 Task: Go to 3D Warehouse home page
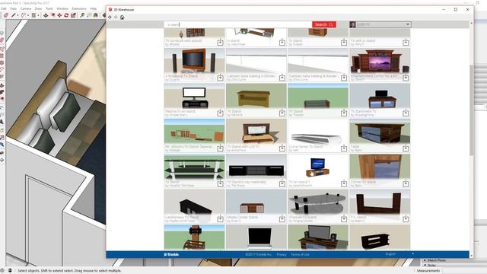122,18
